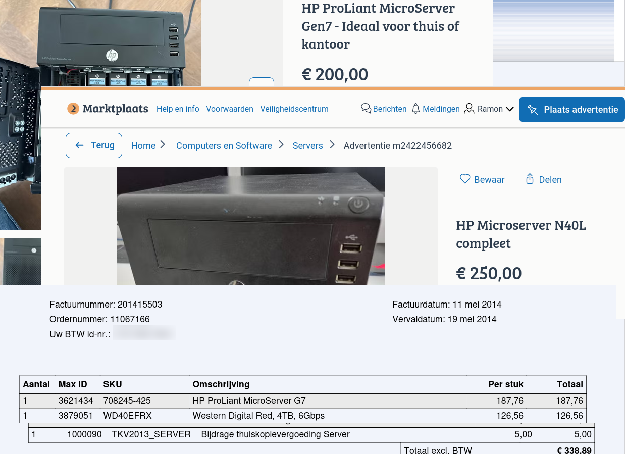The height and width of the screenshot is (454, 625).
Task: Select price € 200,00
Action: (x=335, y=75)
